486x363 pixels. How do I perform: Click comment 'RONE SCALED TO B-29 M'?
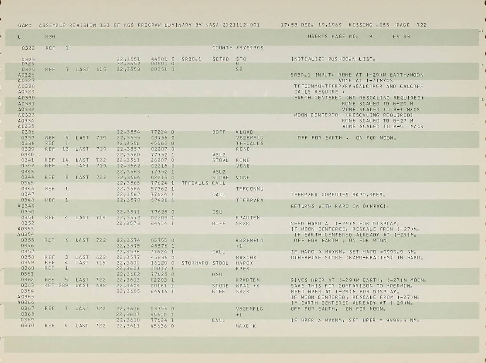[377, 103]
